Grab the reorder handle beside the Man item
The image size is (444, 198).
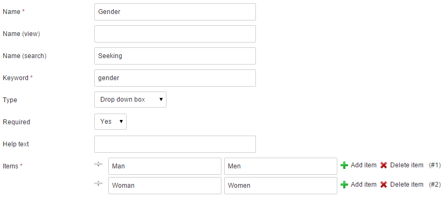pos(98,164)
